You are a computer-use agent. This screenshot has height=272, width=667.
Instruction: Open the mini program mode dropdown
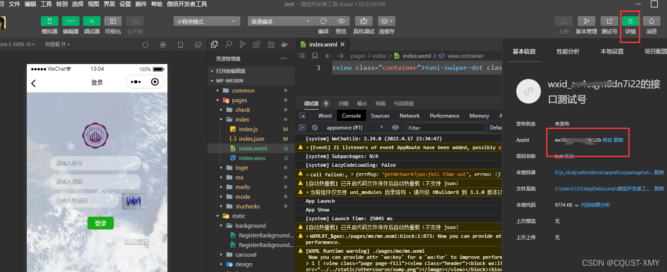207,21
